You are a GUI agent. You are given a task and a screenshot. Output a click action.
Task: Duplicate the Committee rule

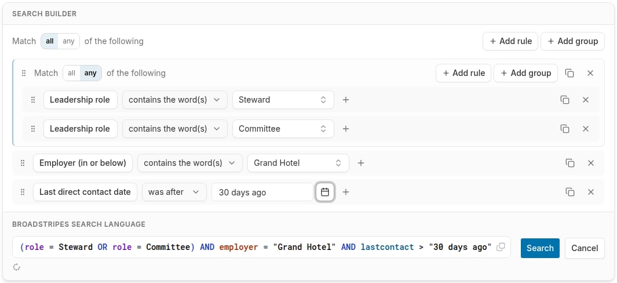click(565, 129)
